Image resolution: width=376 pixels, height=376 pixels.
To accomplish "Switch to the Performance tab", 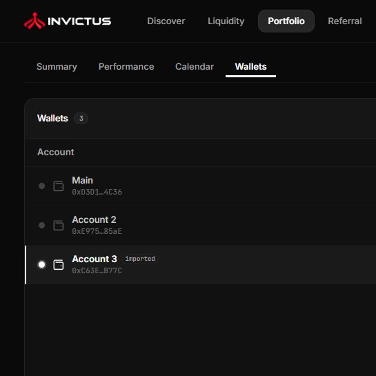I will click(126, 67).
